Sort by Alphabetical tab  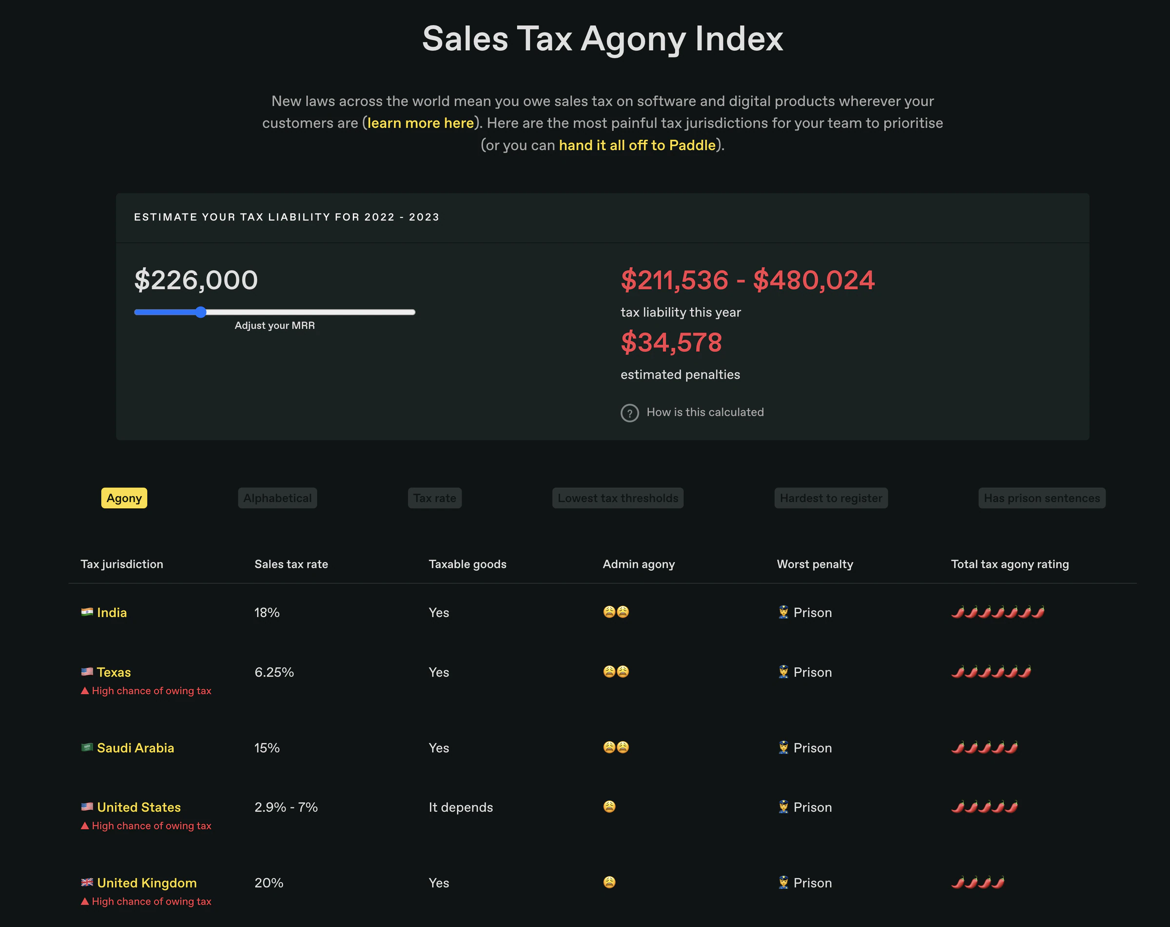click(x=277, y=498)
